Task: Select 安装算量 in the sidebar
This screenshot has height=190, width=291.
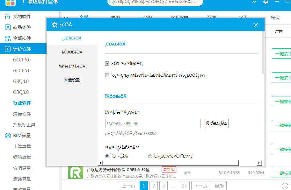Action: point(22,168)
